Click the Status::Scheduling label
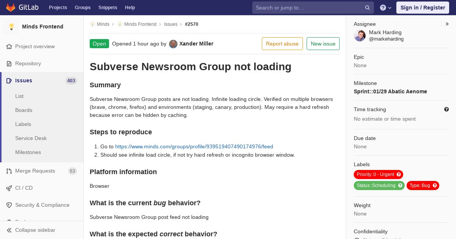 coord(376,186)
